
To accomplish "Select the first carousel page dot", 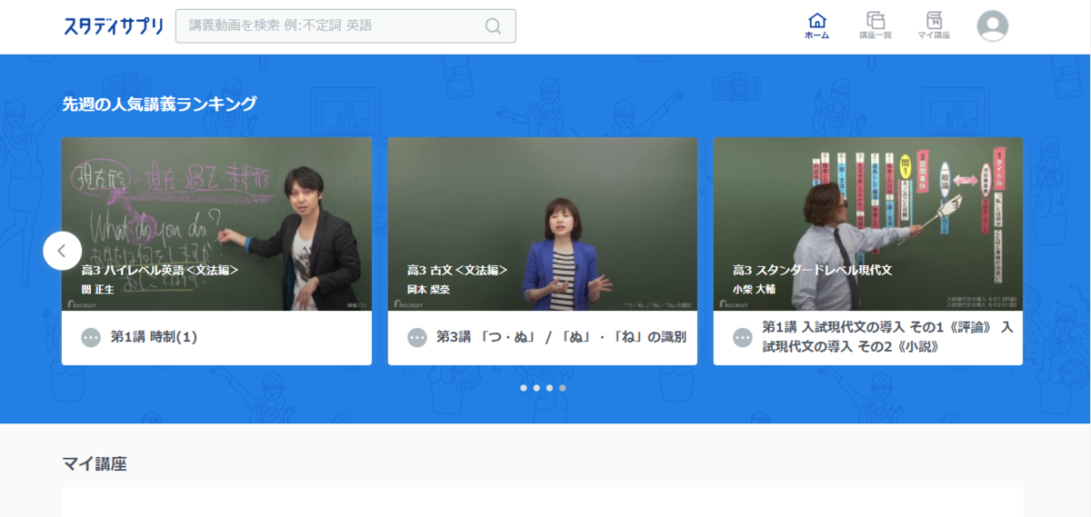I will tap(524, 388).
